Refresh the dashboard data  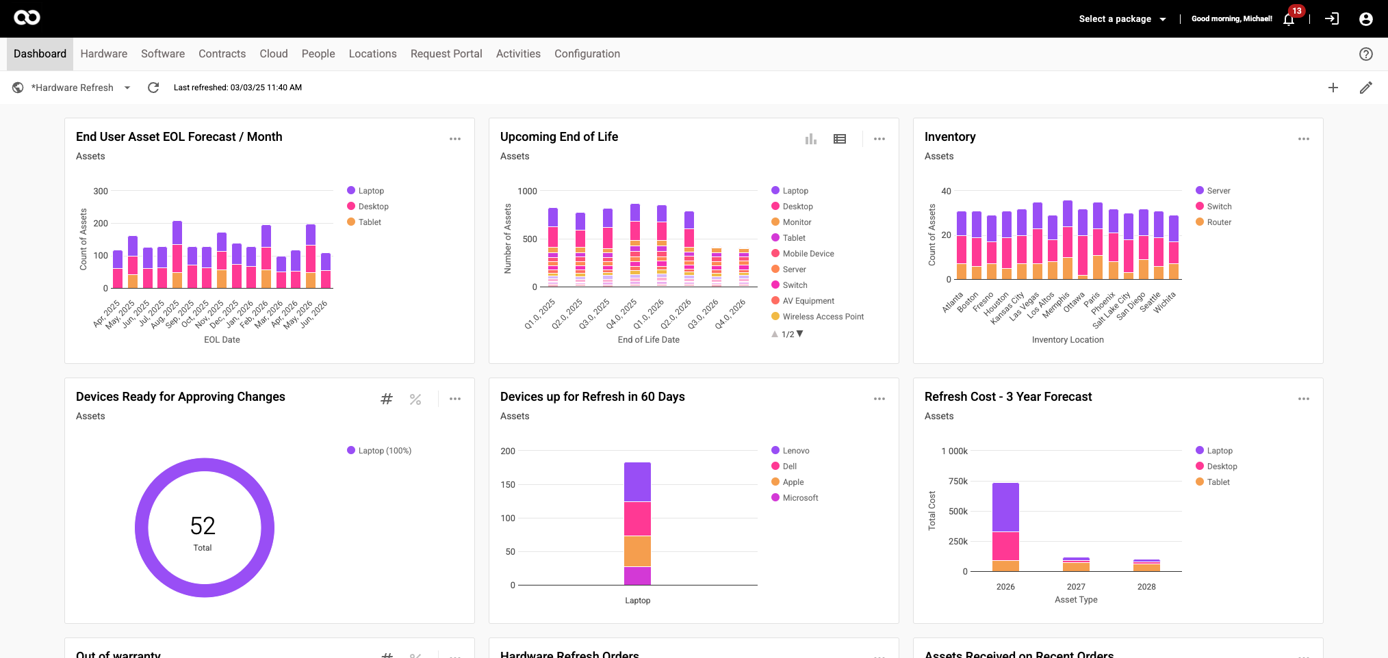pyautogui.click(x=153, y=88)
